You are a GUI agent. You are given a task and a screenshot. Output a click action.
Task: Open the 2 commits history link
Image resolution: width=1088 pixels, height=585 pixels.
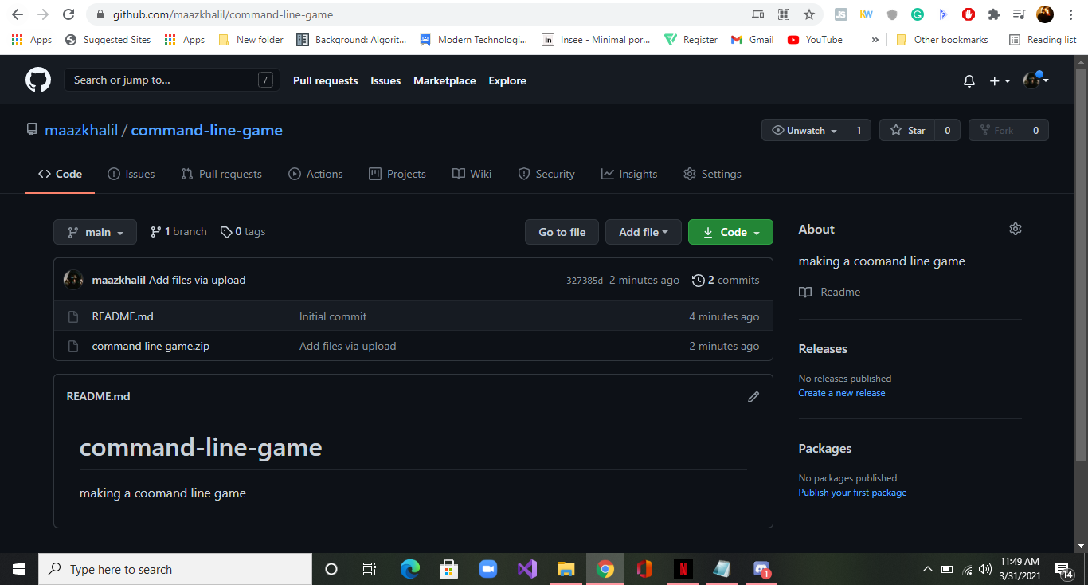726,280
